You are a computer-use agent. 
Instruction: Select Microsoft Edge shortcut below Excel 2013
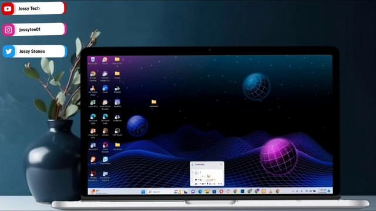[x=93, y=118]
